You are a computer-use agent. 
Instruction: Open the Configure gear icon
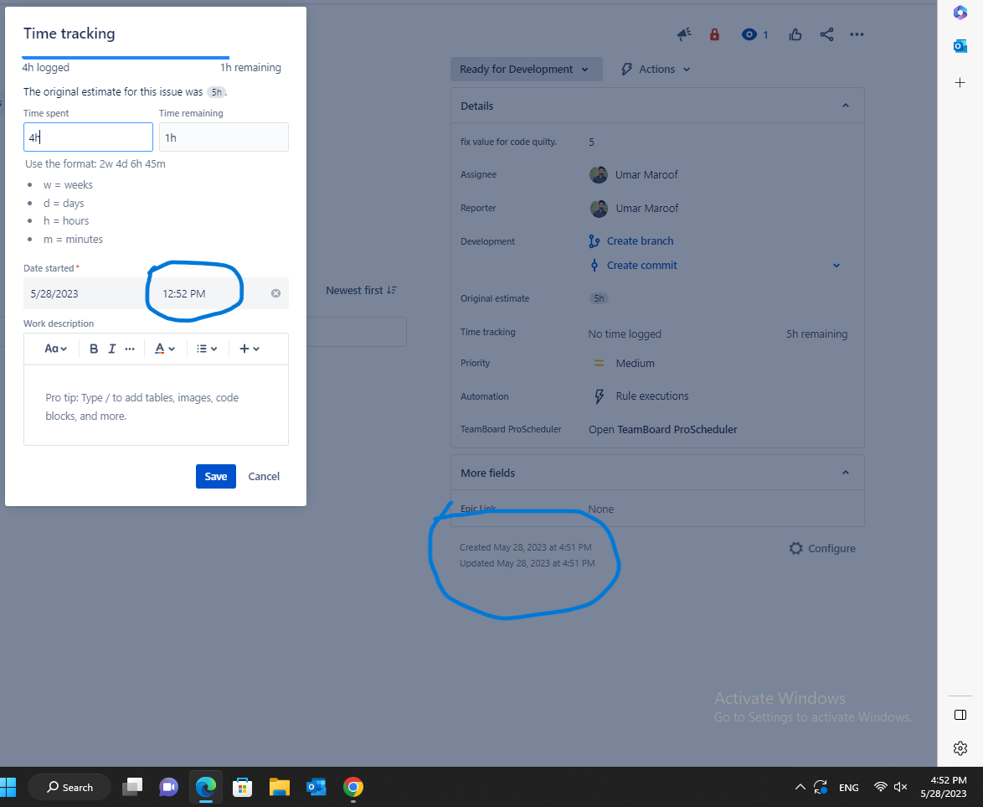(x=795, y=548)
